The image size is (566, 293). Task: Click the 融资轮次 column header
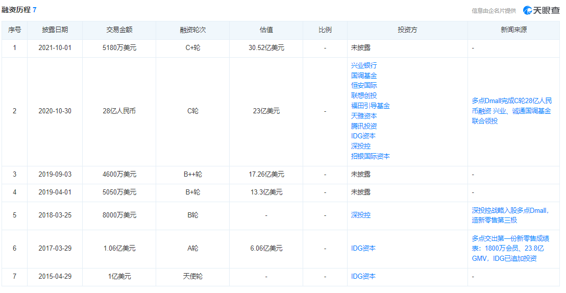click(193, 30)
